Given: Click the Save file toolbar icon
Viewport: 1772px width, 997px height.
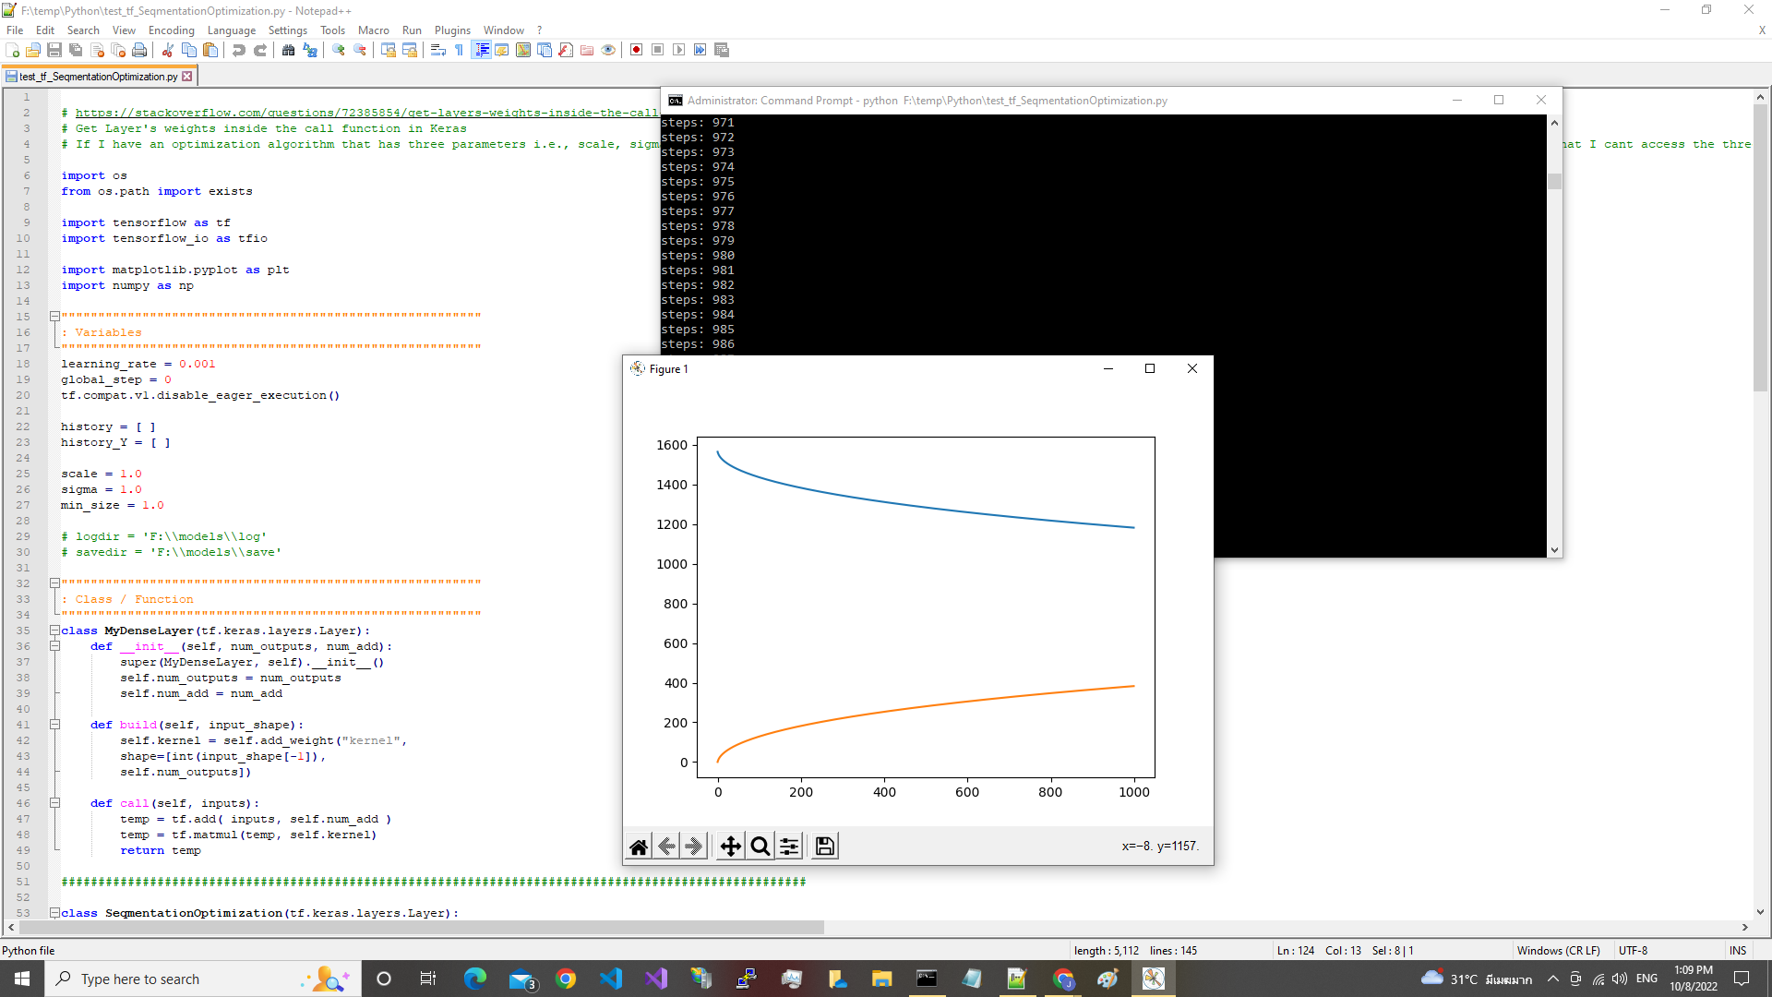Looking at the screenshot, I should point(54,50).
